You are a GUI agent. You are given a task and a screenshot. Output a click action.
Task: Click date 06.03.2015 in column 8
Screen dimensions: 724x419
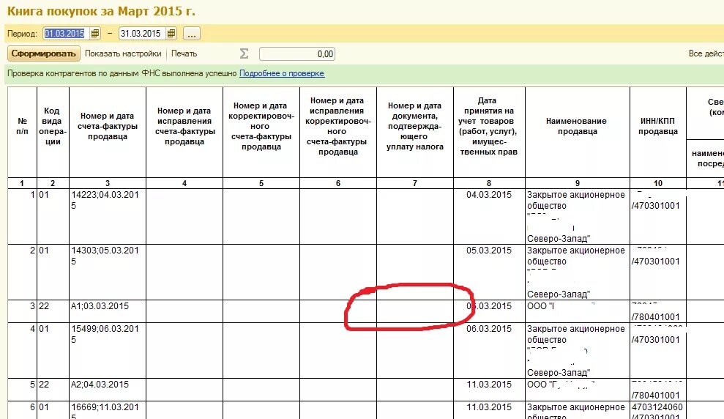coord(489,329)
